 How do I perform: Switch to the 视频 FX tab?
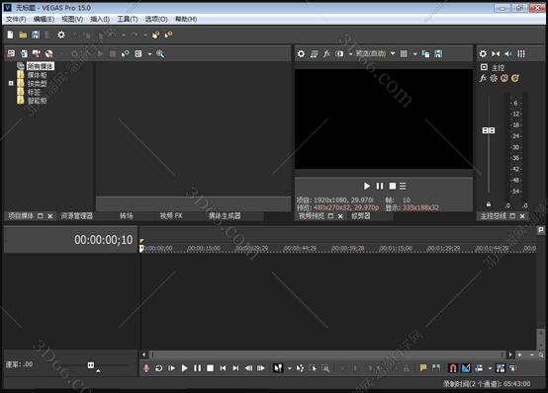[x=171, y=216]
